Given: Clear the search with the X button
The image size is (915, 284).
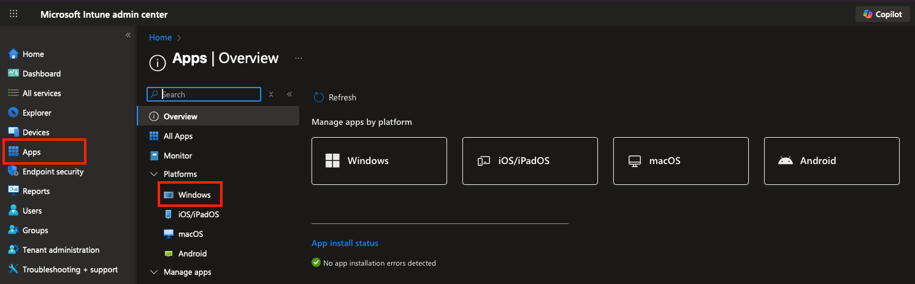Looking at the screenshot, I should (271, 94).
